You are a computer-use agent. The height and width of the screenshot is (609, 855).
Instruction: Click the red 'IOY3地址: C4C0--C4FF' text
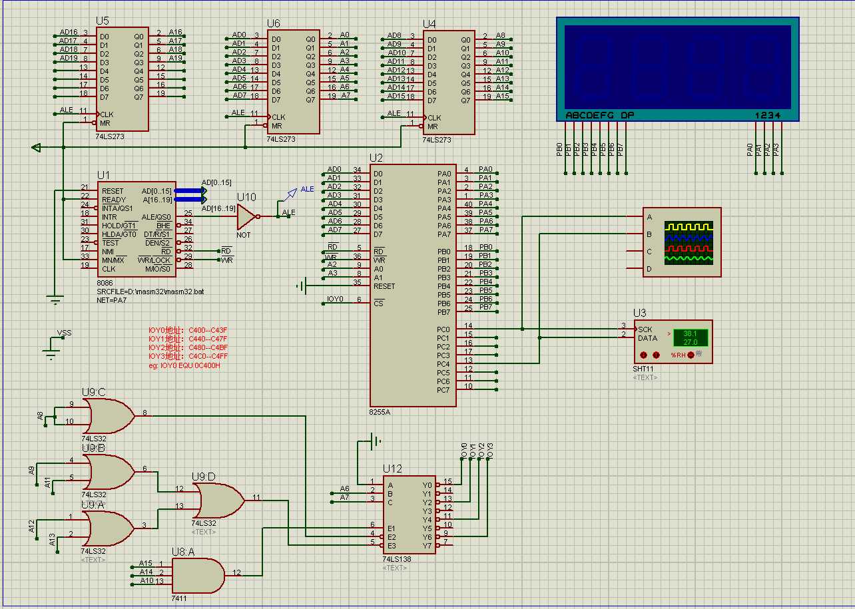click(x=188, y=356)
